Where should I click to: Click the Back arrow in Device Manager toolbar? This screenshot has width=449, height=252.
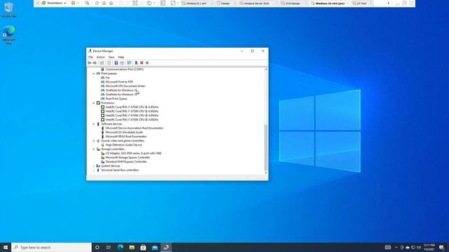point(90,63)
